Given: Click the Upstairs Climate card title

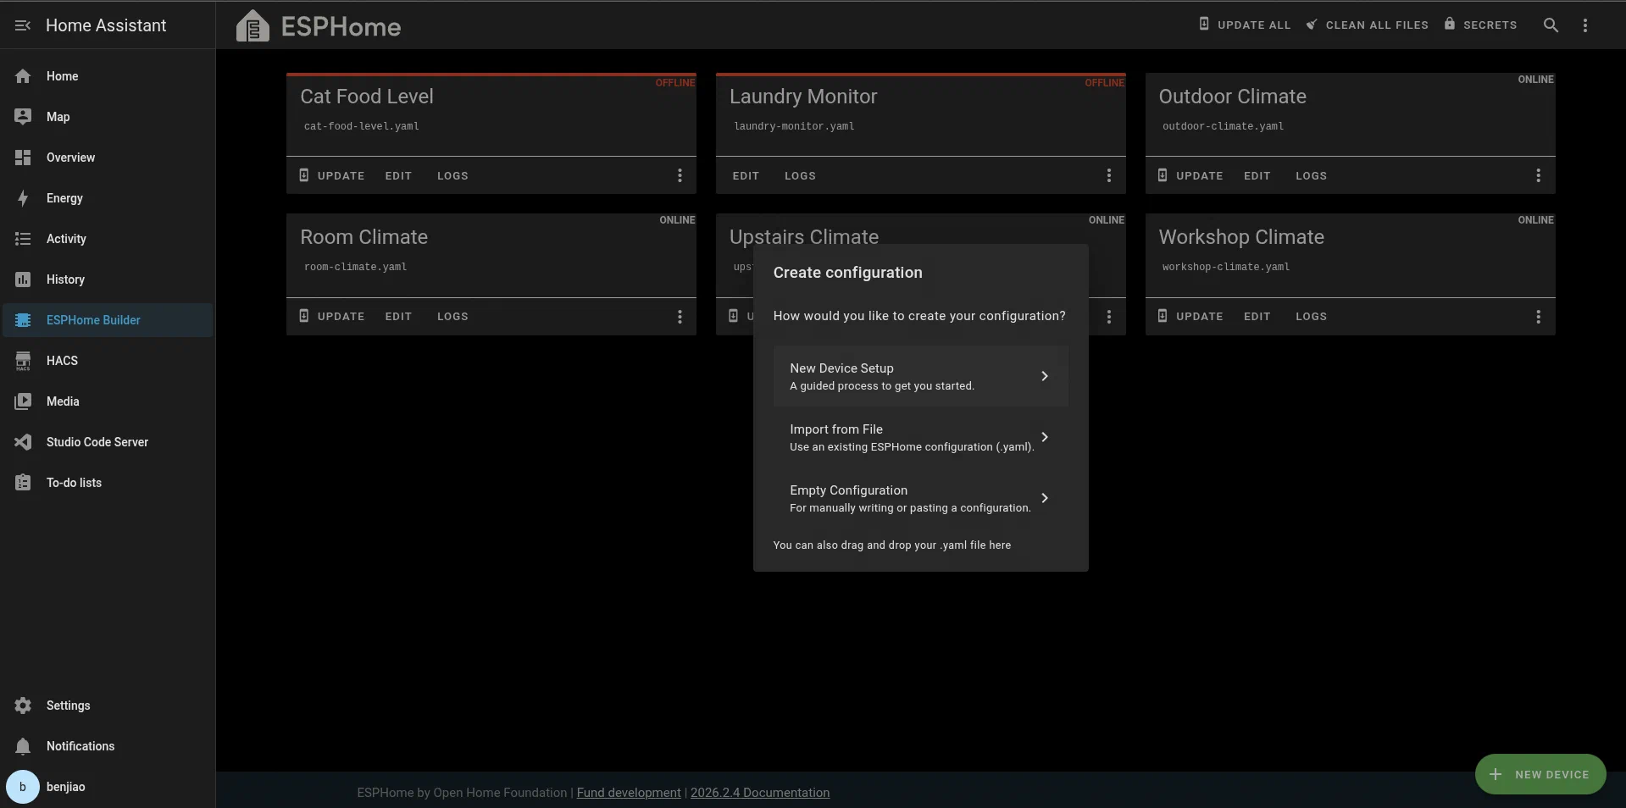Looking at the screenshot, I should (804, 236).
